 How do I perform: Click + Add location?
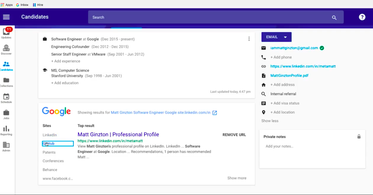[283, 112]
